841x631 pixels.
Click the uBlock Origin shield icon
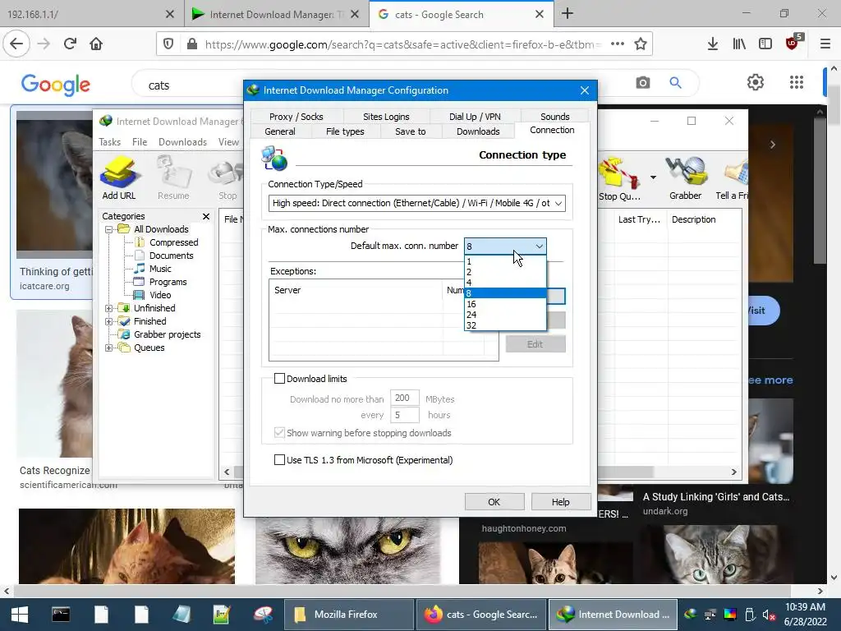coord(793,43)
